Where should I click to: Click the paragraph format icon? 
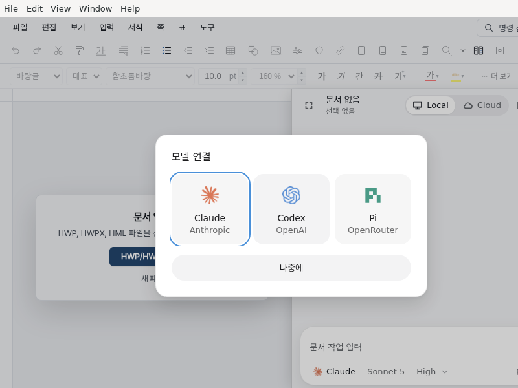(x=124, y=50)
